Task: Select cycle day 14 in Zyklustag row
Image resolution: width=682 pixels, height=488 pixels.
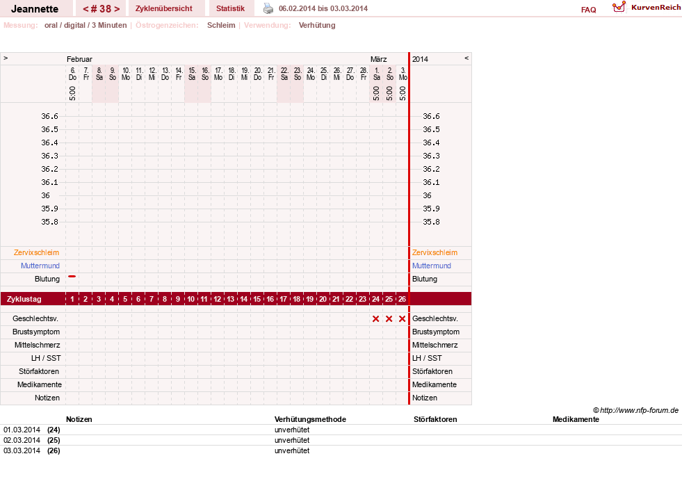Action: [244, 299]
